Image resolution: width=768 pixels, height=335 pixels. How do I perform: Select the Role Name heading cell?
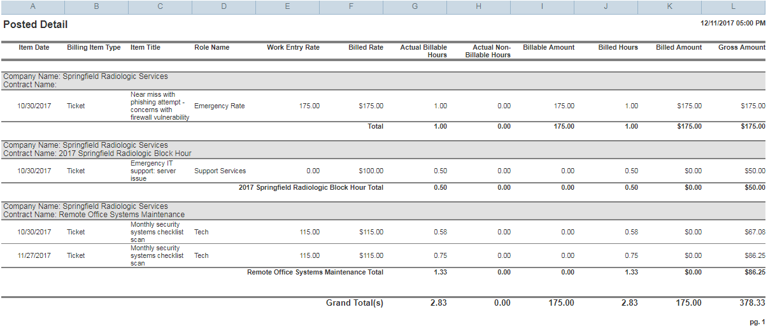(211, 48)
